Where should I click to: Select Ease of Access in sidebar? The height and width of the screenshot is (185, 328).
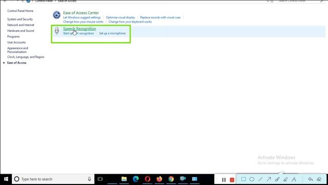pyautogui.click(x=17, y=63)
